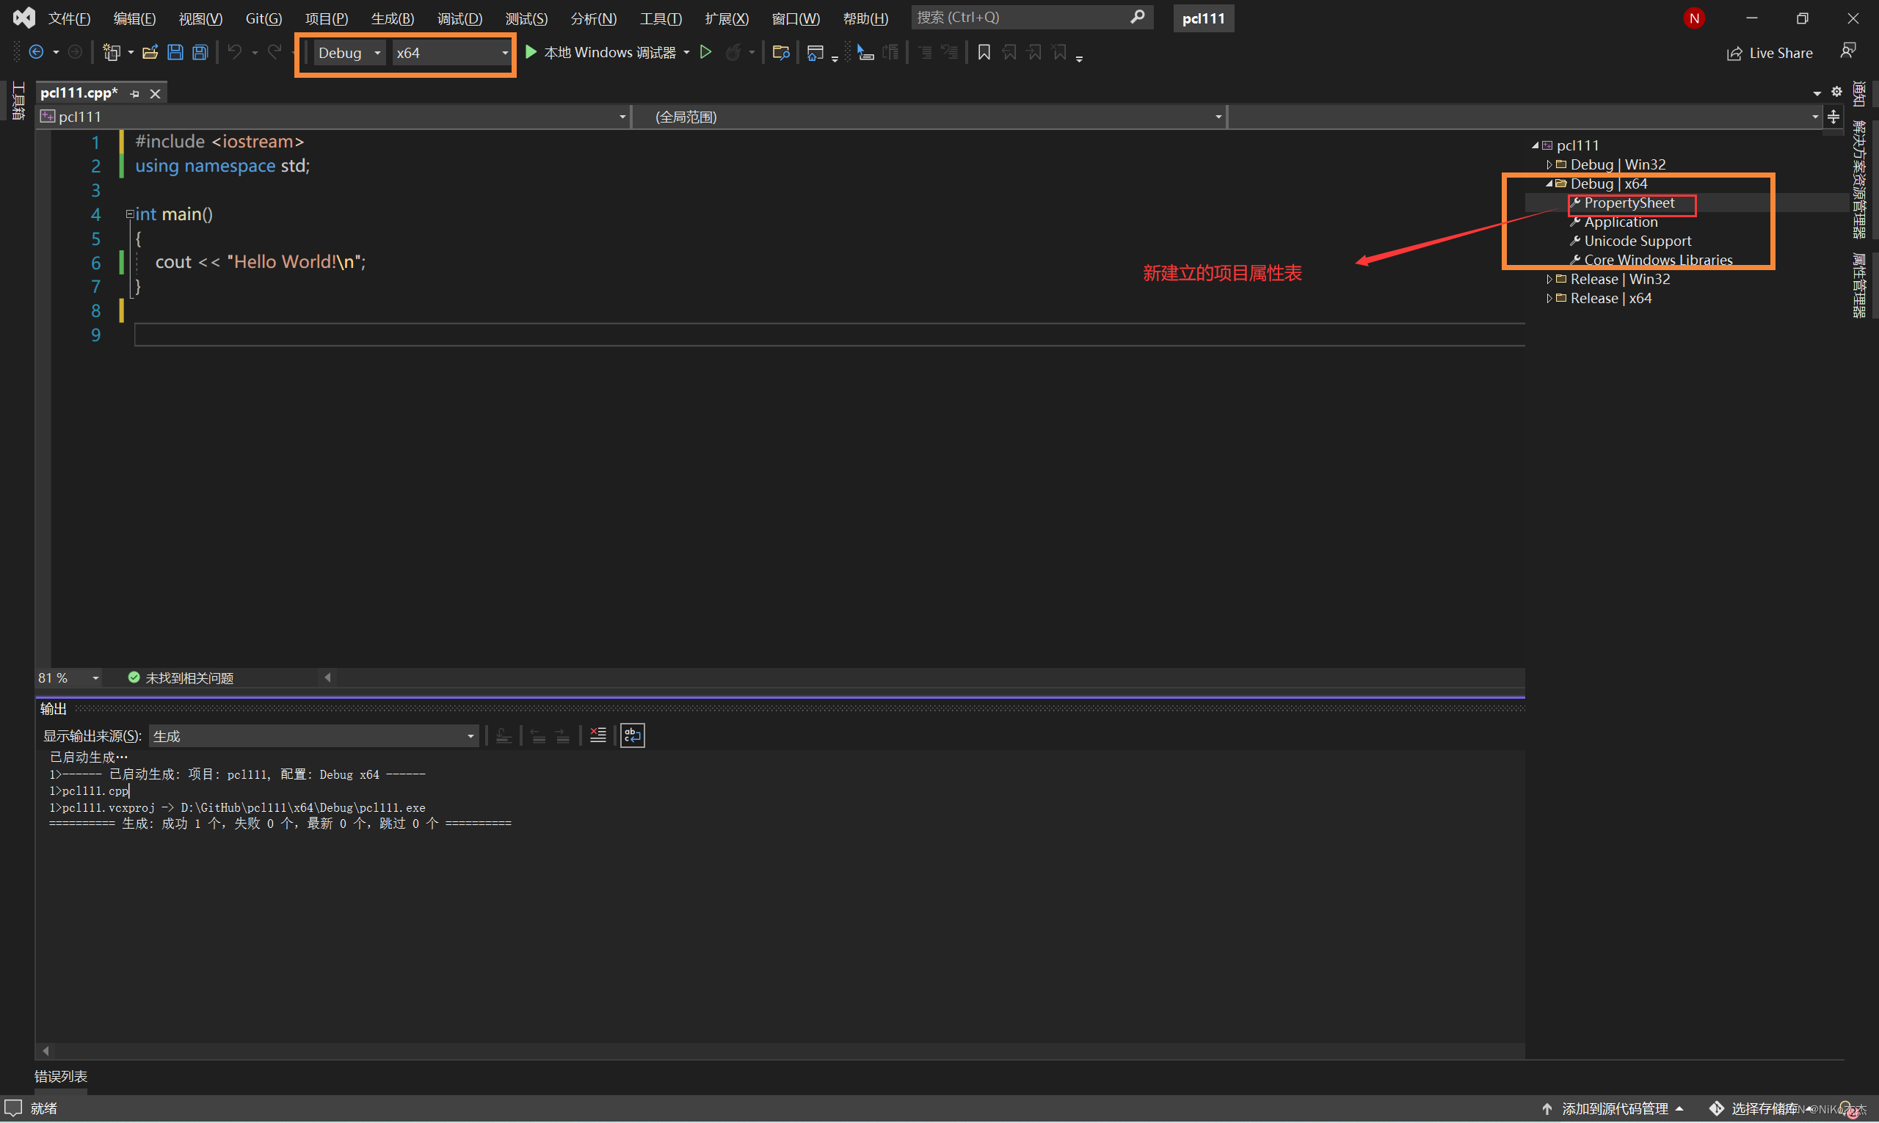
Task: Click the Save All files icon
Action: pyautogui.click(x=197, y=52)
